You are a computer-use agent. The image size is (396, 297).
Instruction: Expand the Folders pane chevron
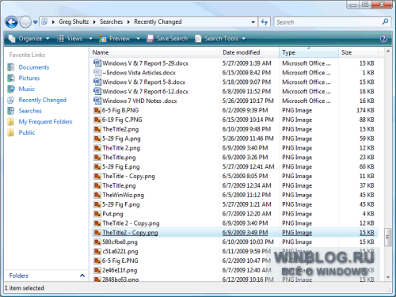click(x=82, y=276)
